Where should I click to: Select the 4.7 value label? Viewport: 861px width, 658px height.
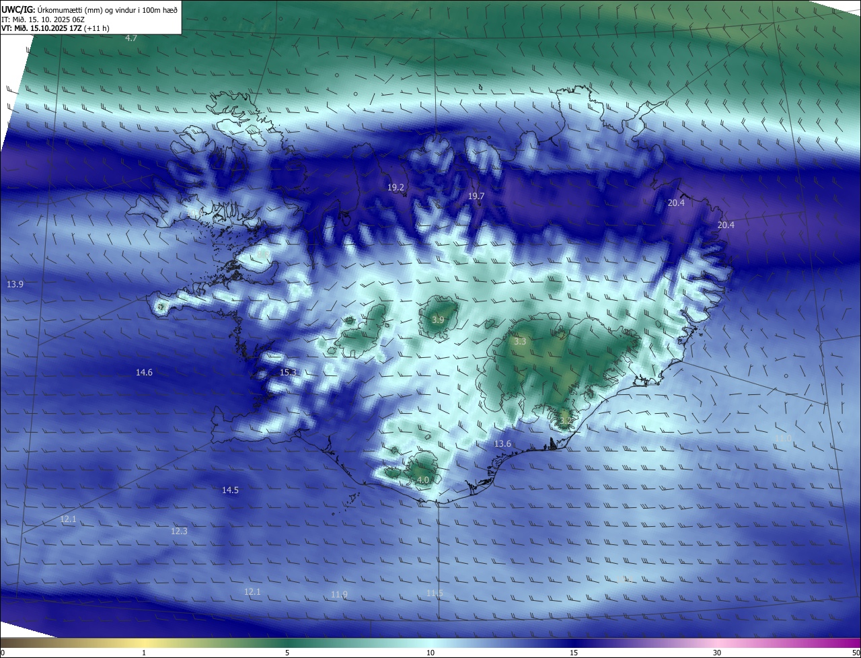(131, 38)
